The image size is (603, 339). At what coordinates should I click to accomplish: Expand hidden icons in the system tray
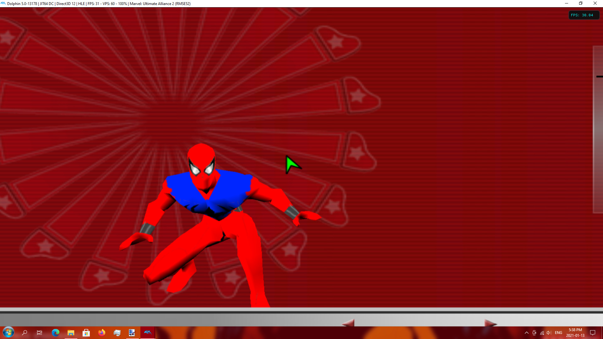(527, 332)
